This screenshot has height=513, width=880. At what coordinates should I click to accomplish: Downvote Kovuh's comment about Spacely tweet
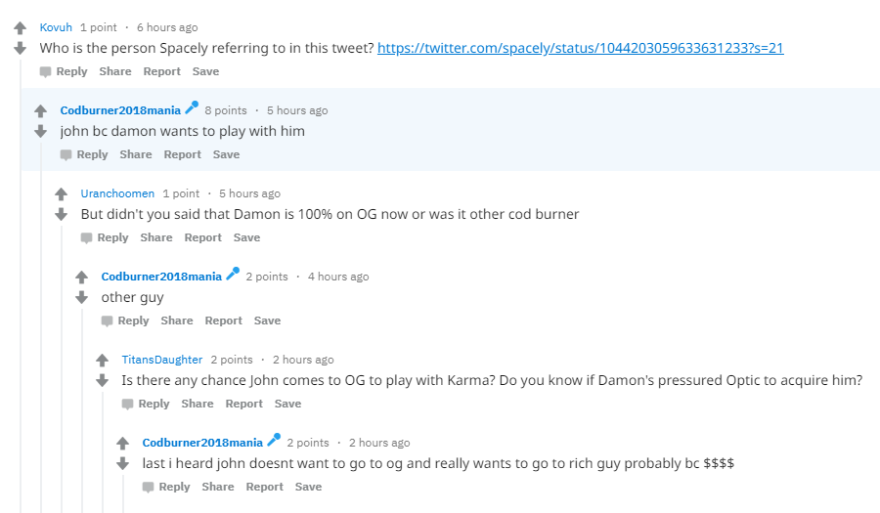pyautogui.click(x=21, y=48)
